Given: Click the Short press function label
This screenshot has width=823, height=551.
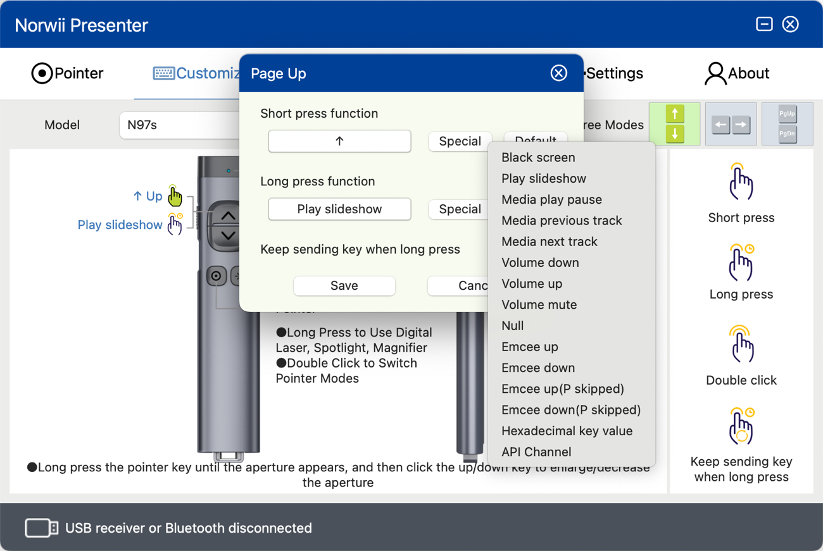Looking at the screenshot, I should (319, 113).
